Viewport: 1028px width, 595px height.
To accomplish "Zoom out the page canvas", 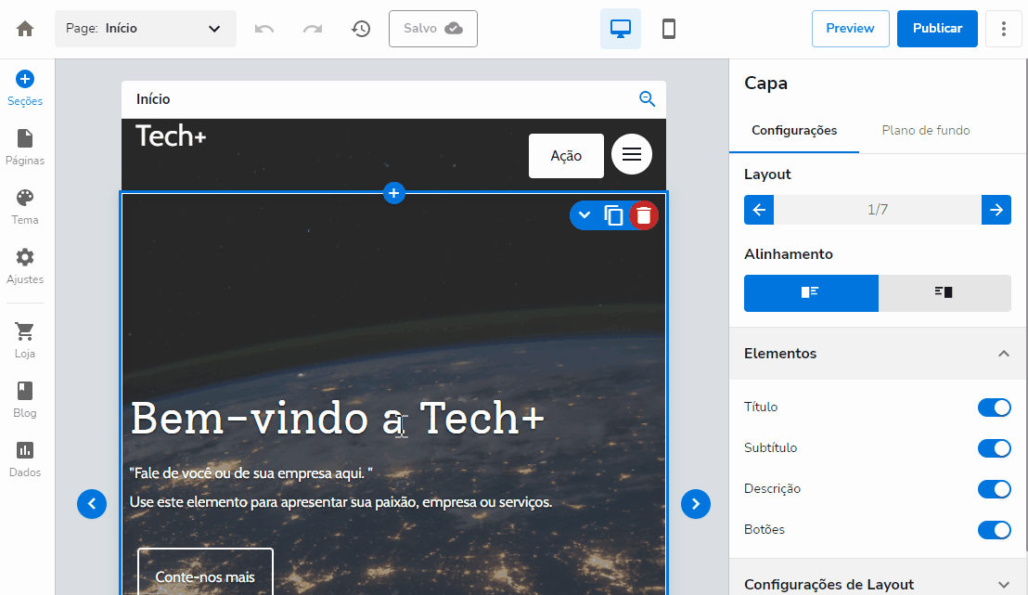I will [x=647, y=99].
